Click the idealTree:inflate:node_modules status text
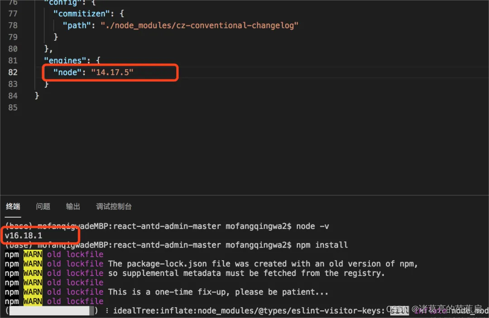Viewport: 489px width, 318px height. pyautogui.click(x=249, y=310)
